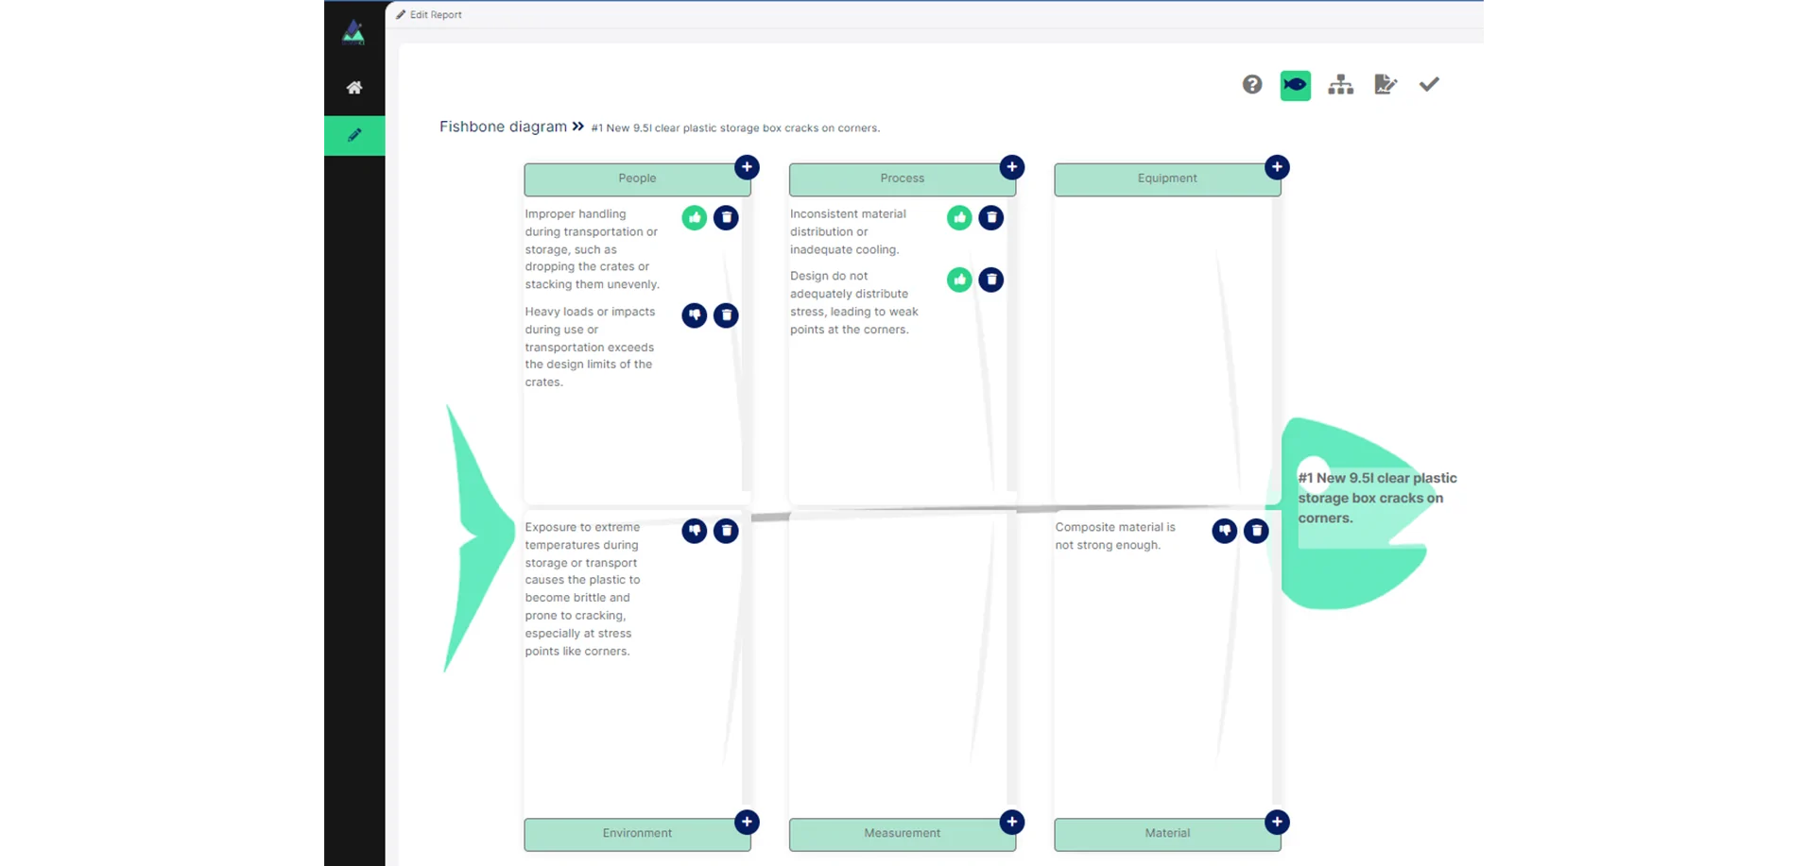Toggle thumbs up on 'Inconsistent material' cause
The width and height of the screenshot is (1807, 866).
click(959, 218)
